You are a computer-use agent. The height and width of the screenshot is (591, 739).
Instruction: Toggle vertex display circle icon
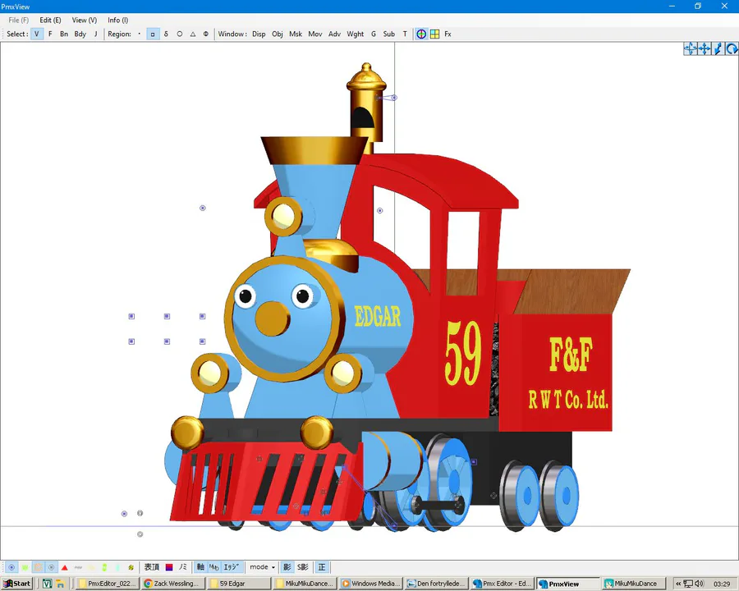pyautogui.click(x=11, y=567)
